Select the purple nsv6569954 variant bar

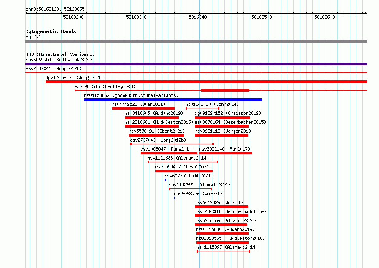click(196, 64)
